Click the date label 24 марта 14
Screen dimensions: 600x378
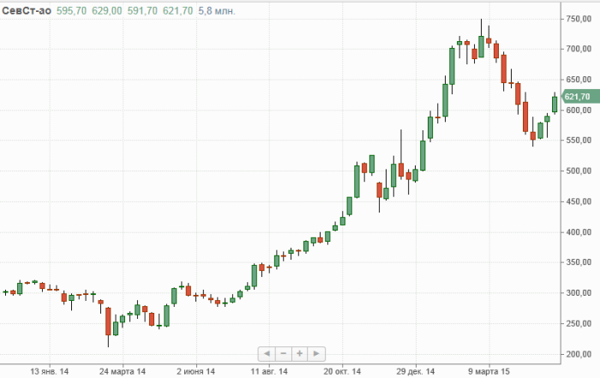coord(123,371)
